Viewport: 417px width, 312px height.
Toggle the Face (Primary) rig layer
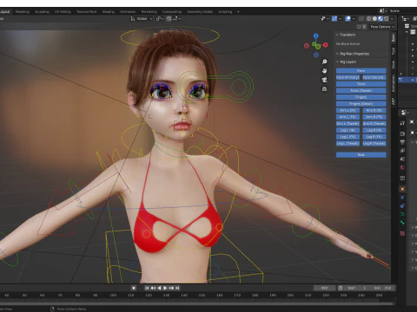pyautogui.click(x=347, y=77)
